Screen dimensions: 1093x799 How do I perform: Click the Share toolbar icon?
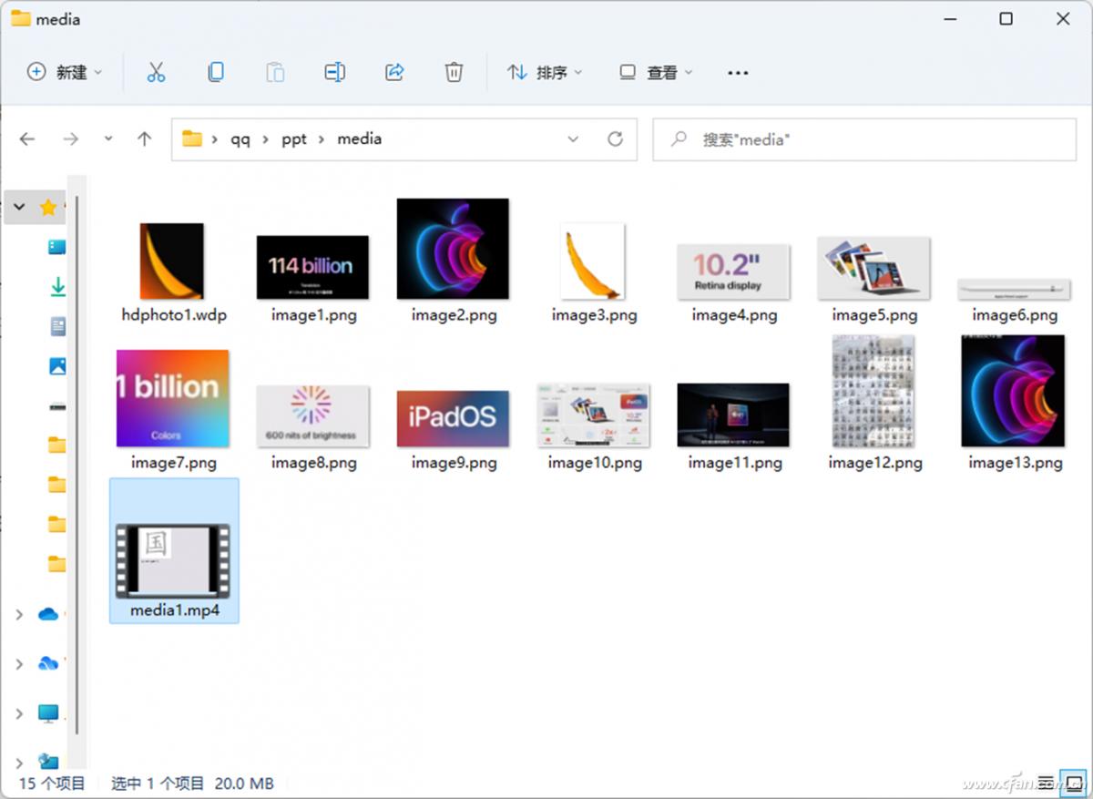[x=394, y=72]
